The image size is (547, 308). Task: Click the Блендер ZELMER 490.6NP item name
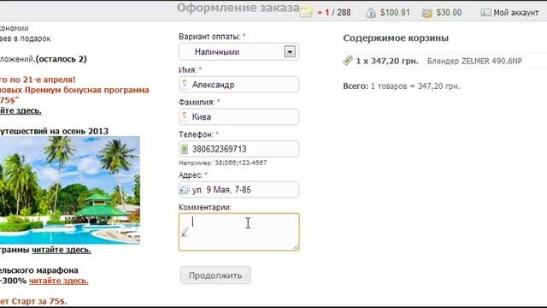click(474, 61)
